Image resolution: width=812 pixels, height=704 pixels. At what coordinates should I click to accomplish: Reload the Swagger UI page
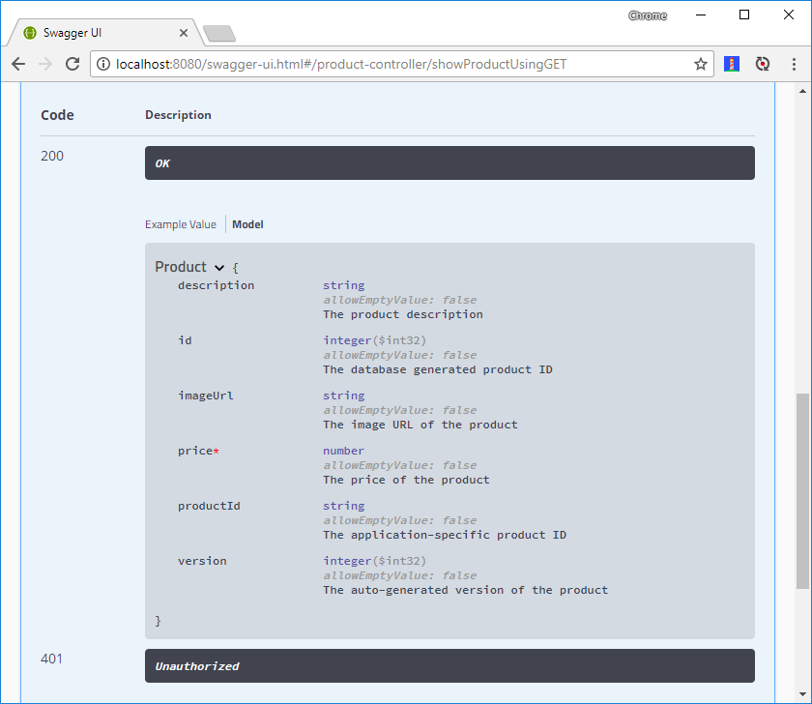[72, 64]
